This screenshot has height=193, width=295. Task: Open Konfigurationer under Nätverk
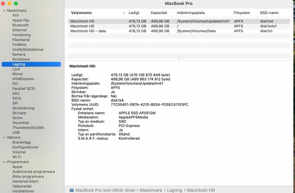(x=26, y=147)
